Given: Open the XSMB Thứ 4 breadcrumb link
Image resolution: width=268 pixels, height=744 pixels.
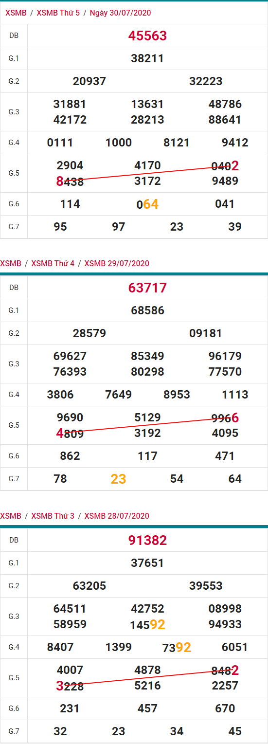Looking at the screenshot, I should pos(53,263).
